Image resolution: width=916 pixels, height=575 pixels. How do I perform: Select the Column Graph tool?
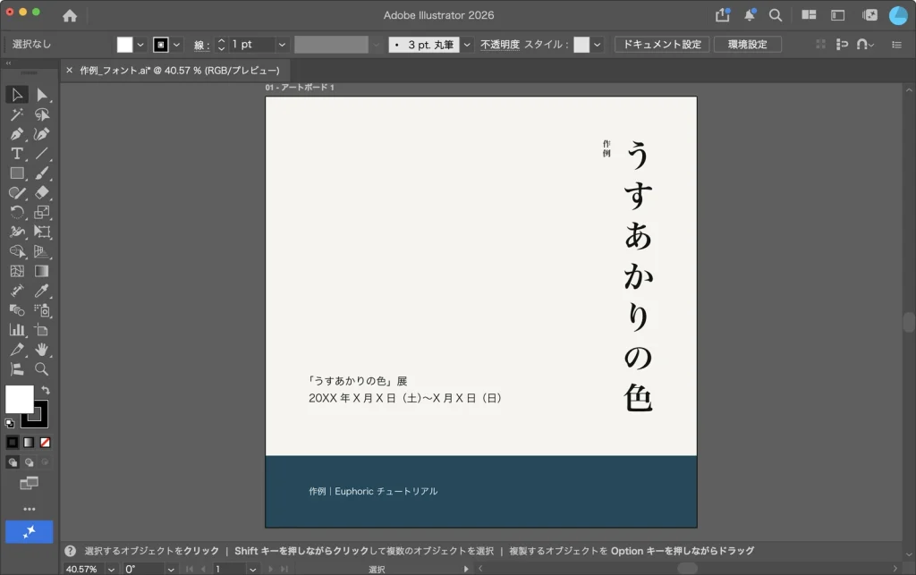pyautogui.click(x=17, y=330)
